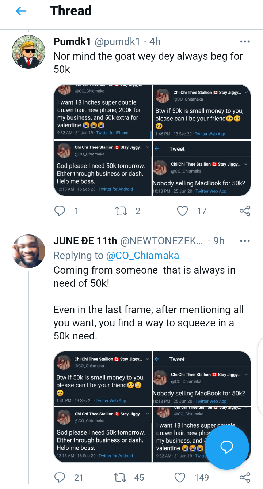Open more options on JUNE ĐE 11th's tweet
This screenshot has width=263, height=489.
(245, 241)
